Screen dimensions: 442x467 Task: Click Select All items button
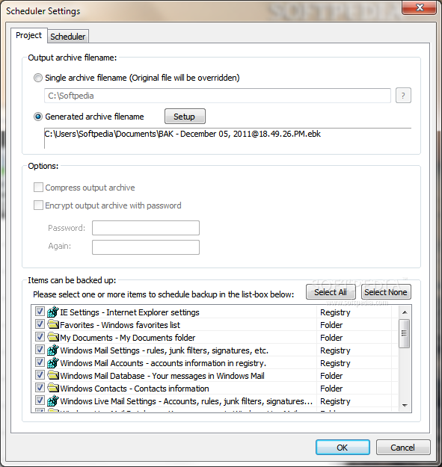coord(331,292)
